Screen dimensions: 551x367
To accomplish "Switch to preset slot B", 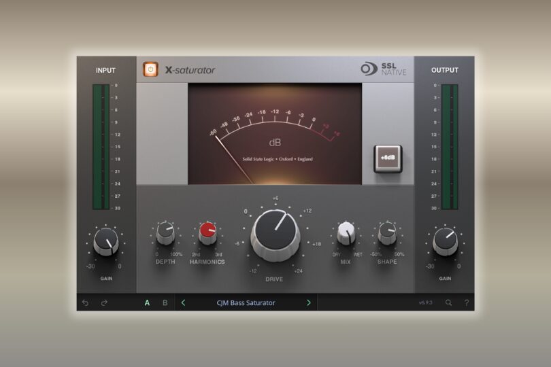I will click(x=165, y=302).
